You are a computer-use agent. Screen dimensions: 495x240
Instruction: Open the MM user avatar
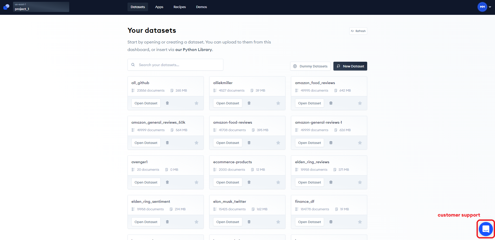[482, 7]
